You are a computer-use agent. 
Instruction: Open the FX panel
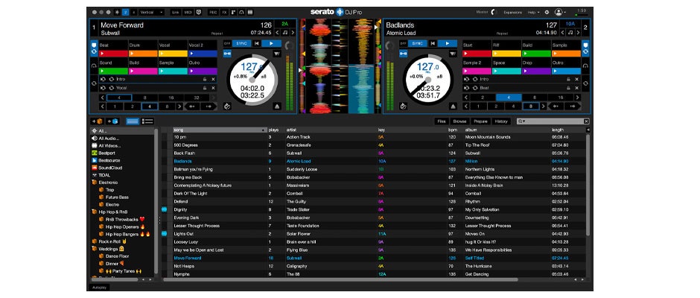[223, 13]
